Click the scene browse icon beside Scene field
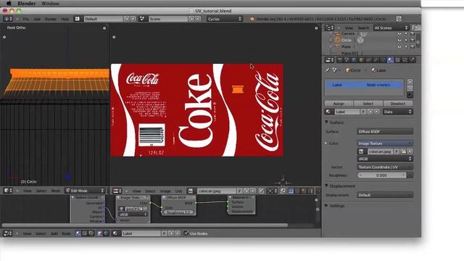 click(142, 19)
